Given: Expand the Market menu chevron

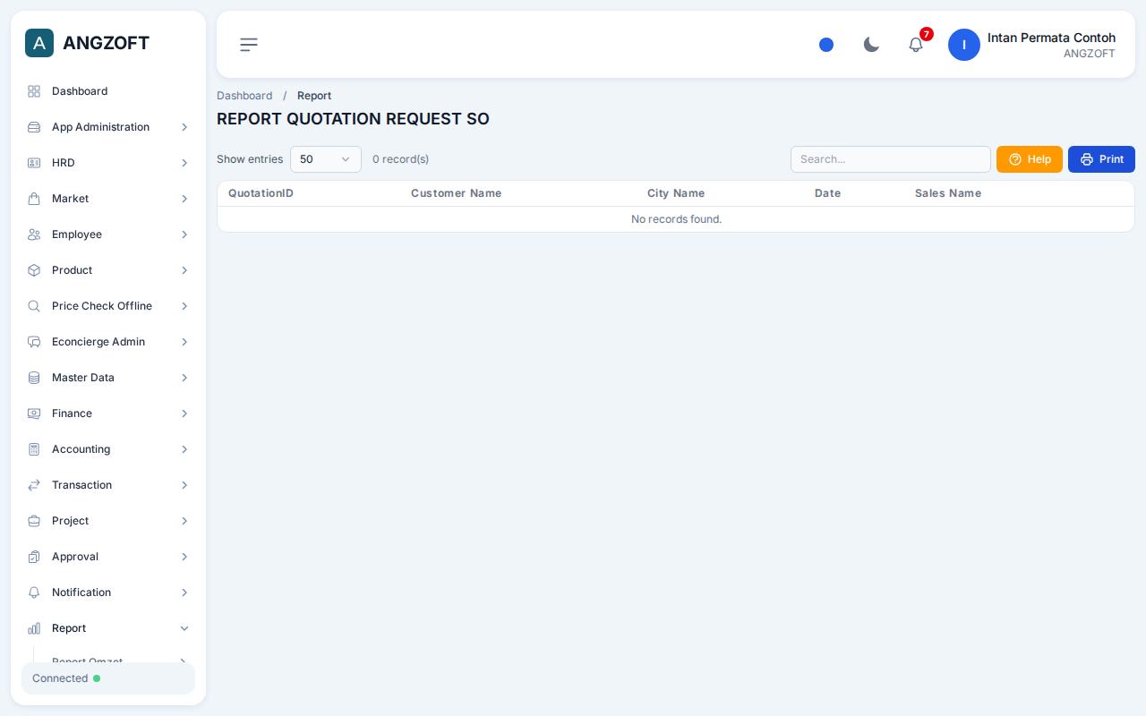Looking at the screenshot, I should click(184, 199).
